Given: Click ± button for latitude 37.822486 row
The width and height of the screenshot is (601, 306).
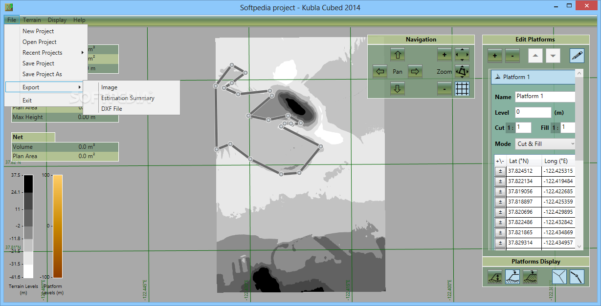Looking at the screenshot, I should tap(500, 222).
